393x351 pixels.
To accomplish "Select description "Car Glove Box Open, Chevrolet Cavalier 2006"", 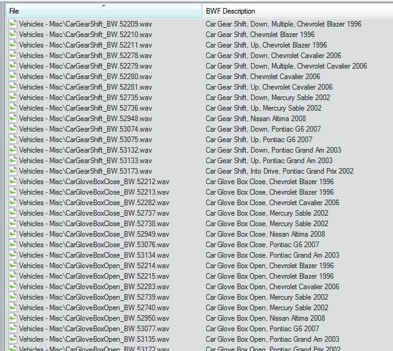I will 272,287.
